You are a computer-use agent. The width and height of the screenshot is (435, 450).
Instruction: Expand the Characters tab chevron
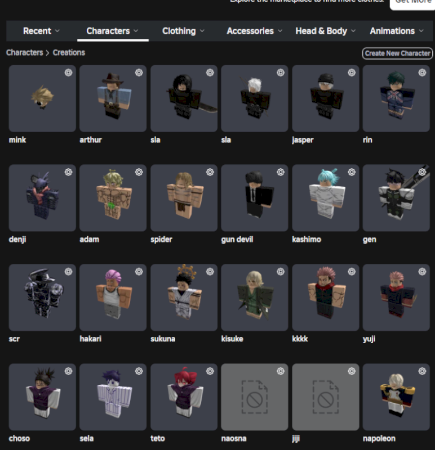136,31
